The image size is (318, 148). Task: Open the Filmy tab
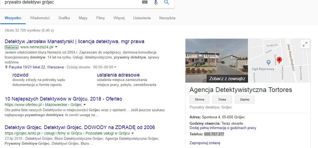point(101,18)
